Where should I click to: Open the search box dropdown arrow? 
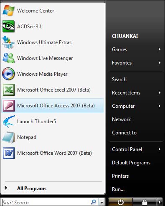pyautogui.click(x=102, y=202)
